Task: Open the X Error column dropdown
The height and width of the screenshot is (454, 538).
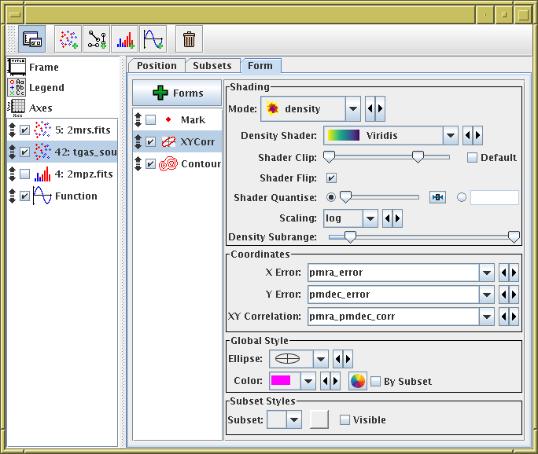Action: tap(488, 273)
